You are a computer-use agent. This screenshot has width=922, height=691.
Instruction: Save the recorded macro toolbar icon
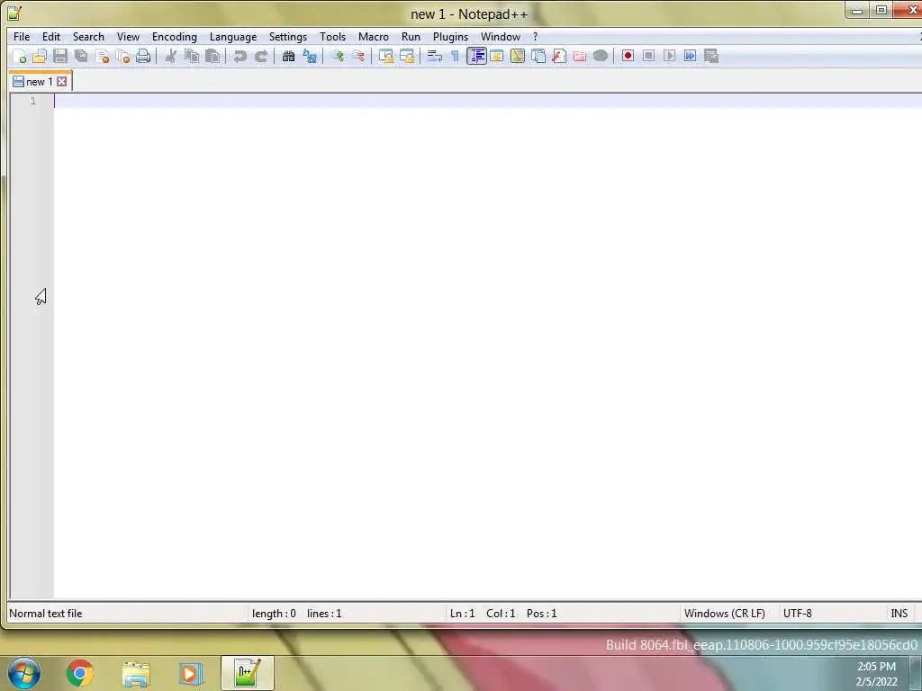pos(711,56)
